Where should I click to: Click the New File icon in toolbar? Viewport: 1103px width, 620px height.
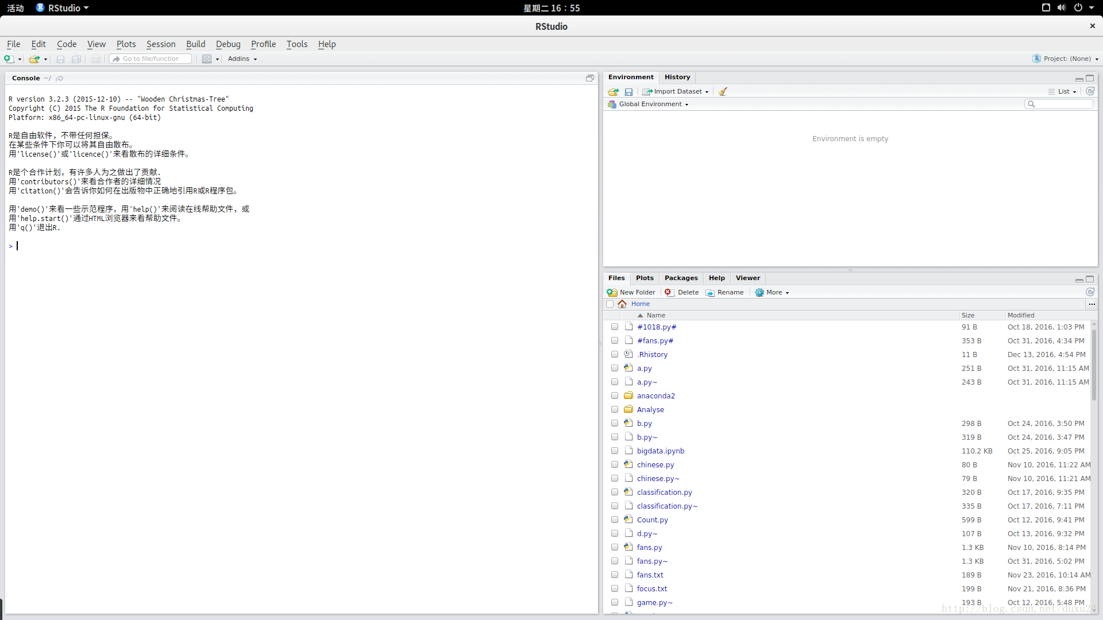9,59
